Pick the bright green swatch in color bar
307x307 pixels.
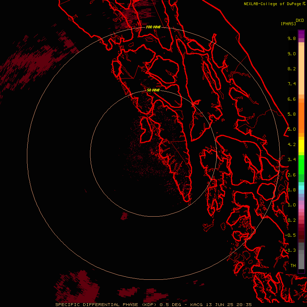point(301,164)
